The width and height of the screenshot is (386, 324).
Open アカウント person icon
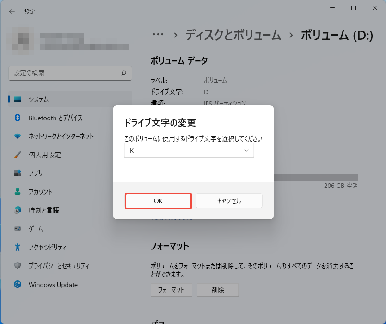[x=18, y=192]
